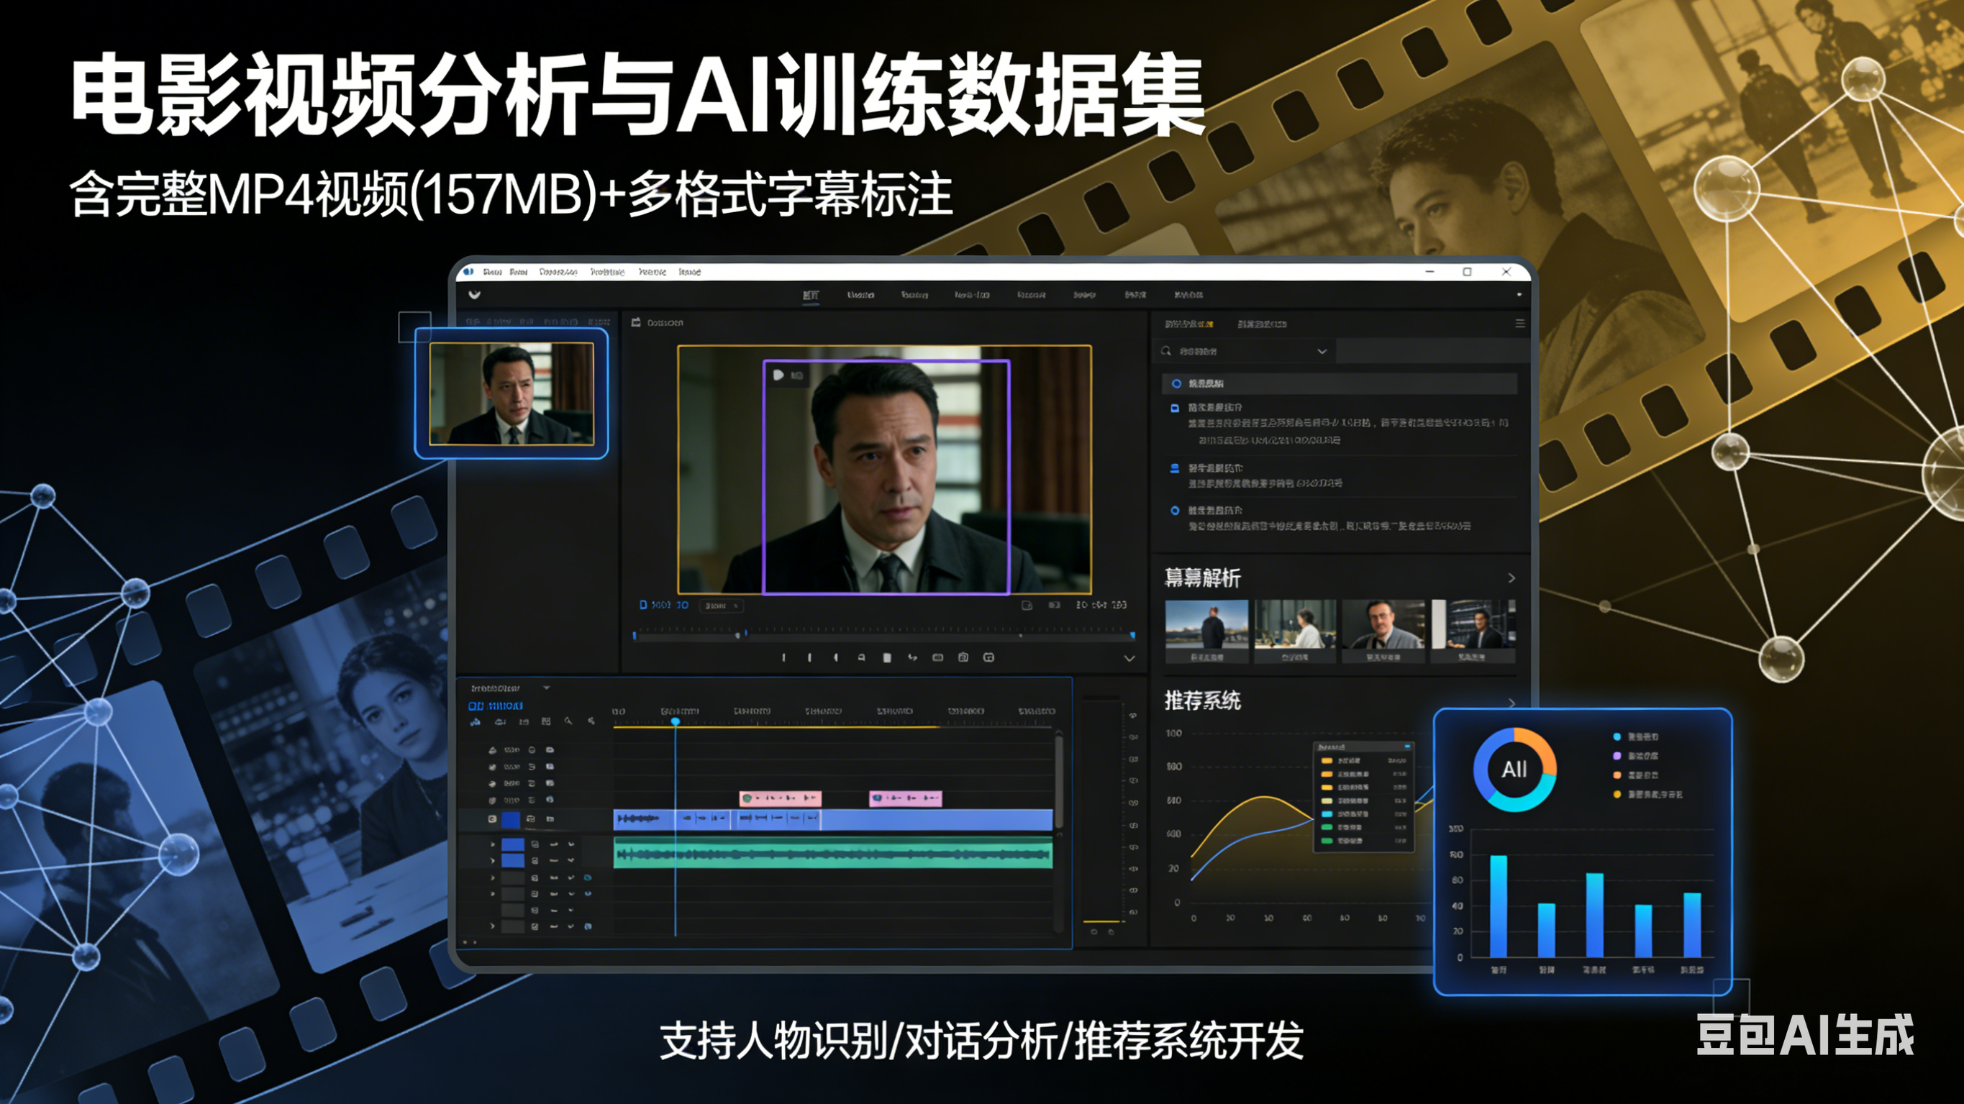Switch to the second tab in the analysis panel
Viewport: 1964px width, 1104px height.
point(1261,325)
